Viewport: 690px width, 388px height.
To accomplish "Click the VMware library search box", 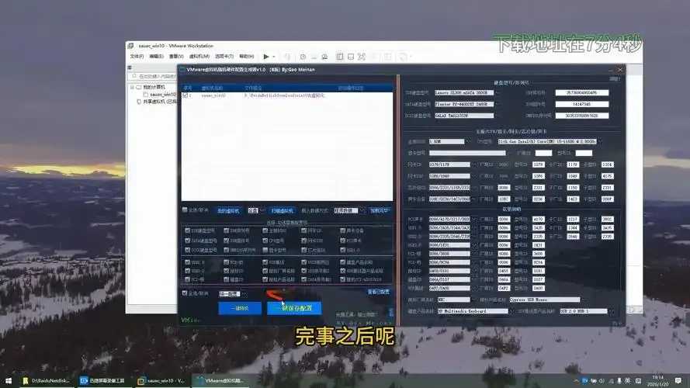I will click(154, 76).
